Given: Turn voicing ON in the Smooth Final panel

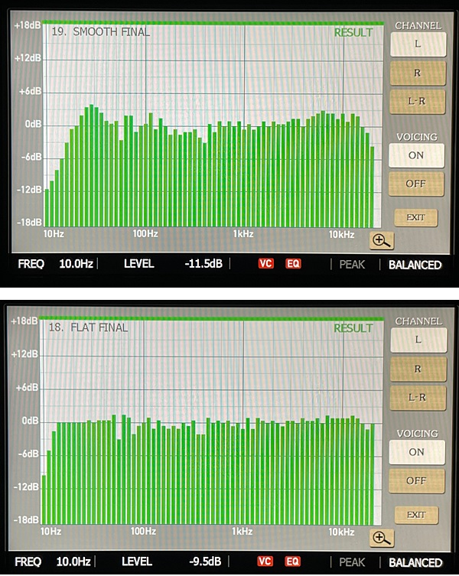Looking at the screenshot, I should [415, 155].
